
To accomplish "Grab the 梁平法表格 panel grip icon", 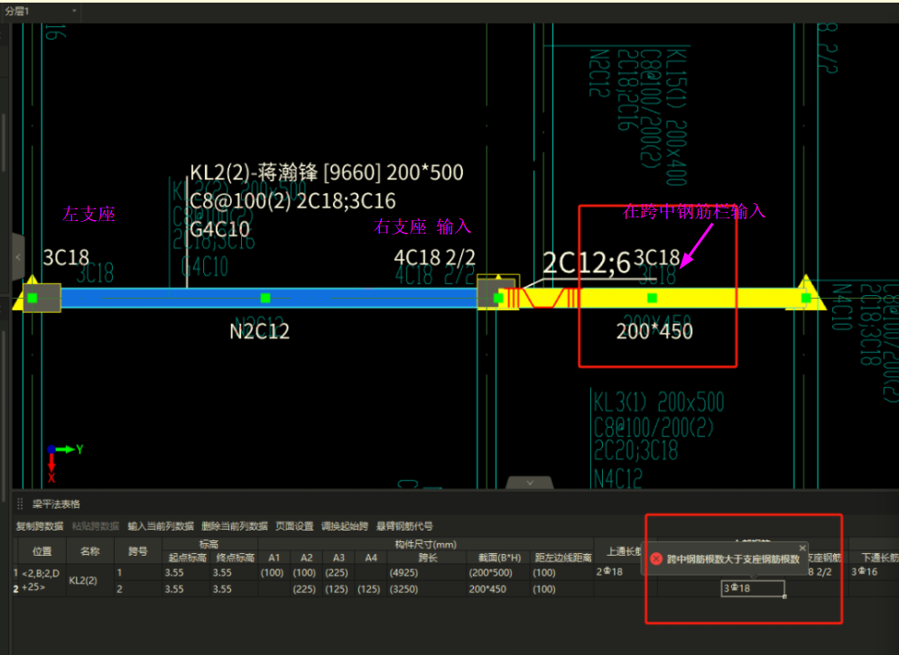I will (20, 503).
